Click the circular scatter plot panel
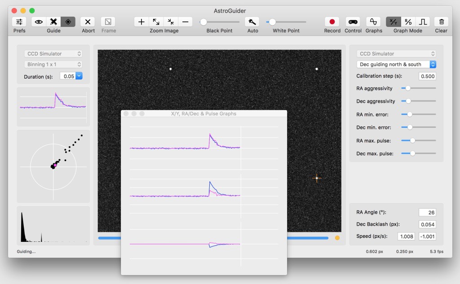 tap(53, 166)
